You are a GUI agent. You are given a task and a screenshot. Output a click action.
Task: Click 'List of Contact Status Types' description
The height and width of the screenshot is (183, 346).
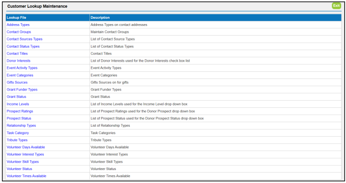click(112, 46)
